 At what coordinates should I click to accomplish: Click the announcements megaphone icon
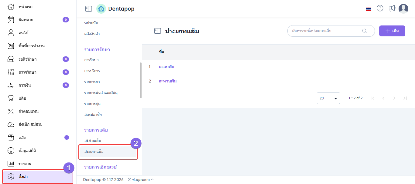tap(392, 8)
